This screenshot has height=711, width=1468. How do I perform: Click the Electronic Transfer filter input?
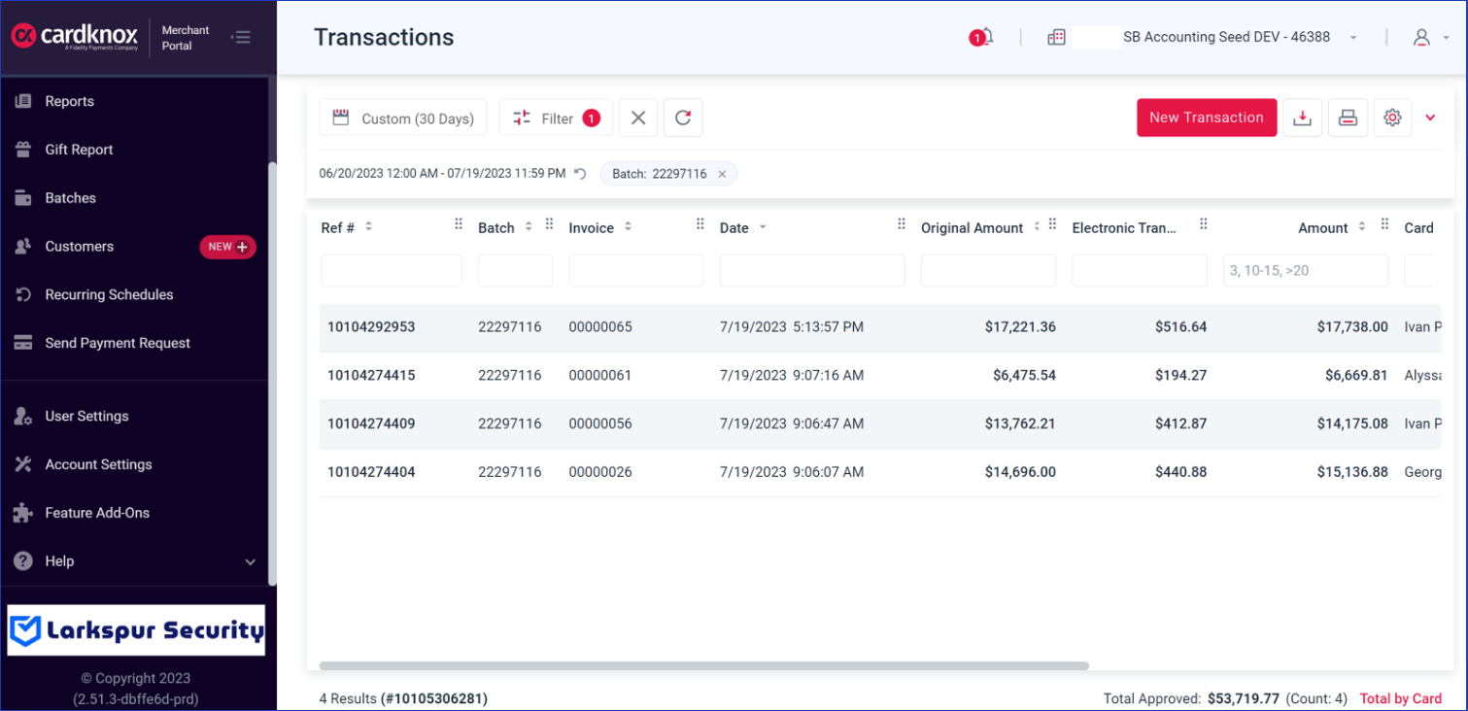click(1140, 271)
